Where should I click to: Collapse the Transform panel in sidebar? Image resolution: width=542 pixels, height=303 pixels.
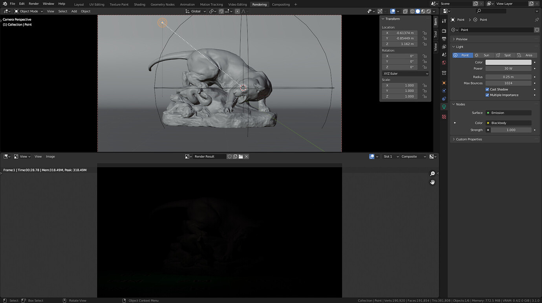coord(405,19)
